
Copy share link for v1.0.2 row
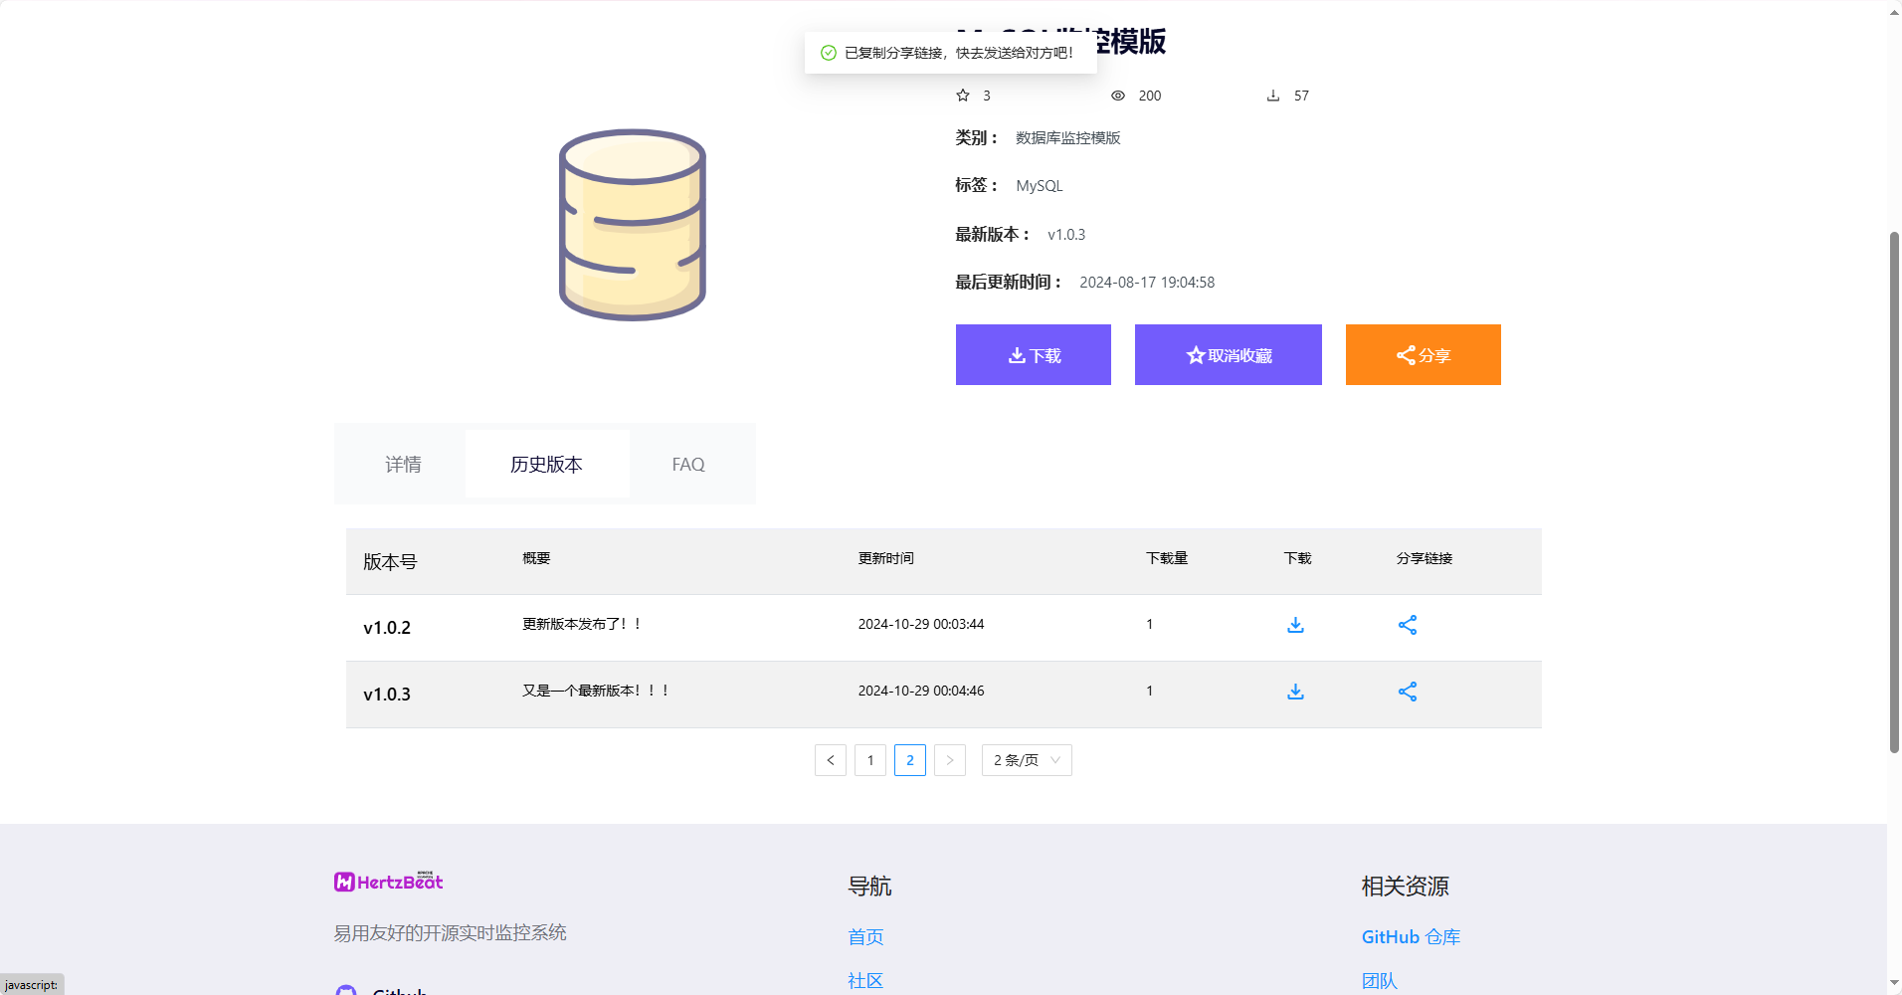1407,625
